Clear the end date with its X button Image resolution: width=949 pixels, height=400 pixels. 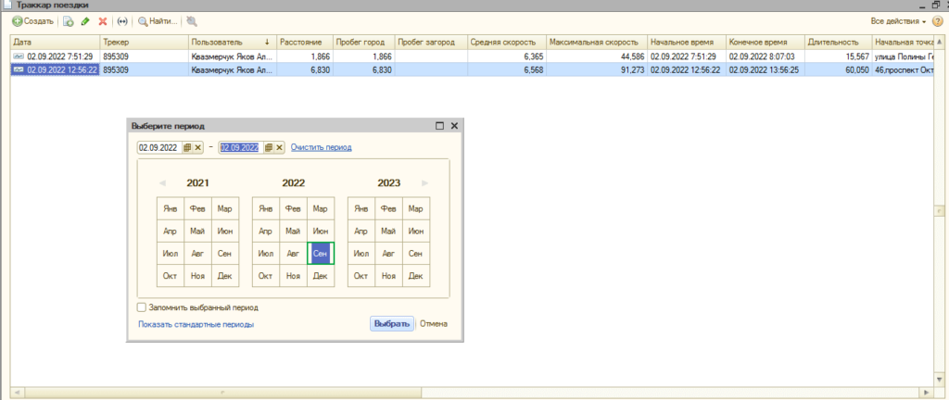point(279,147)
